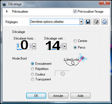Increase Décalage vert. with up arrow
Screen dimensions: 112x104
point(61,45)
